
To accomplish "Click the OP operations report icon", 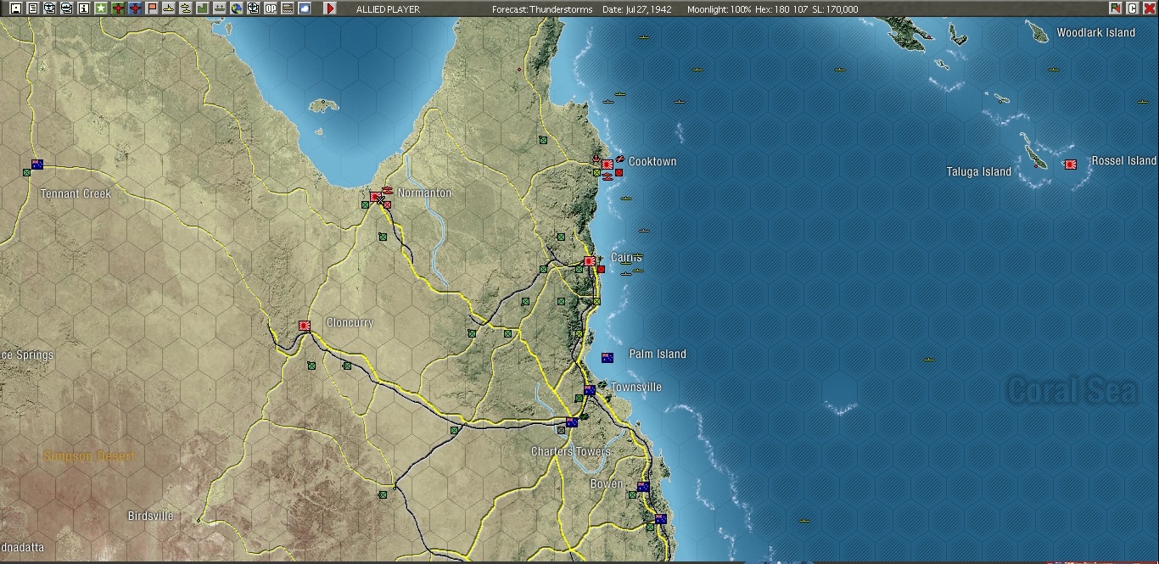I will [270, 8].
